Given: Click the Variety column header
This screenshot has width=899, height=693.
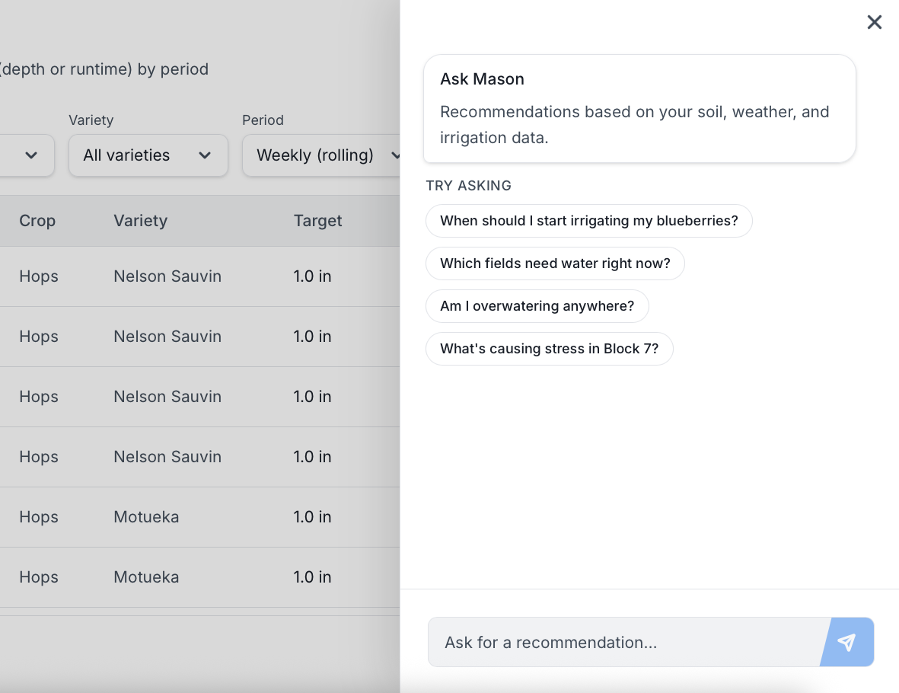Looking at the screenshot, I should 140,221.
